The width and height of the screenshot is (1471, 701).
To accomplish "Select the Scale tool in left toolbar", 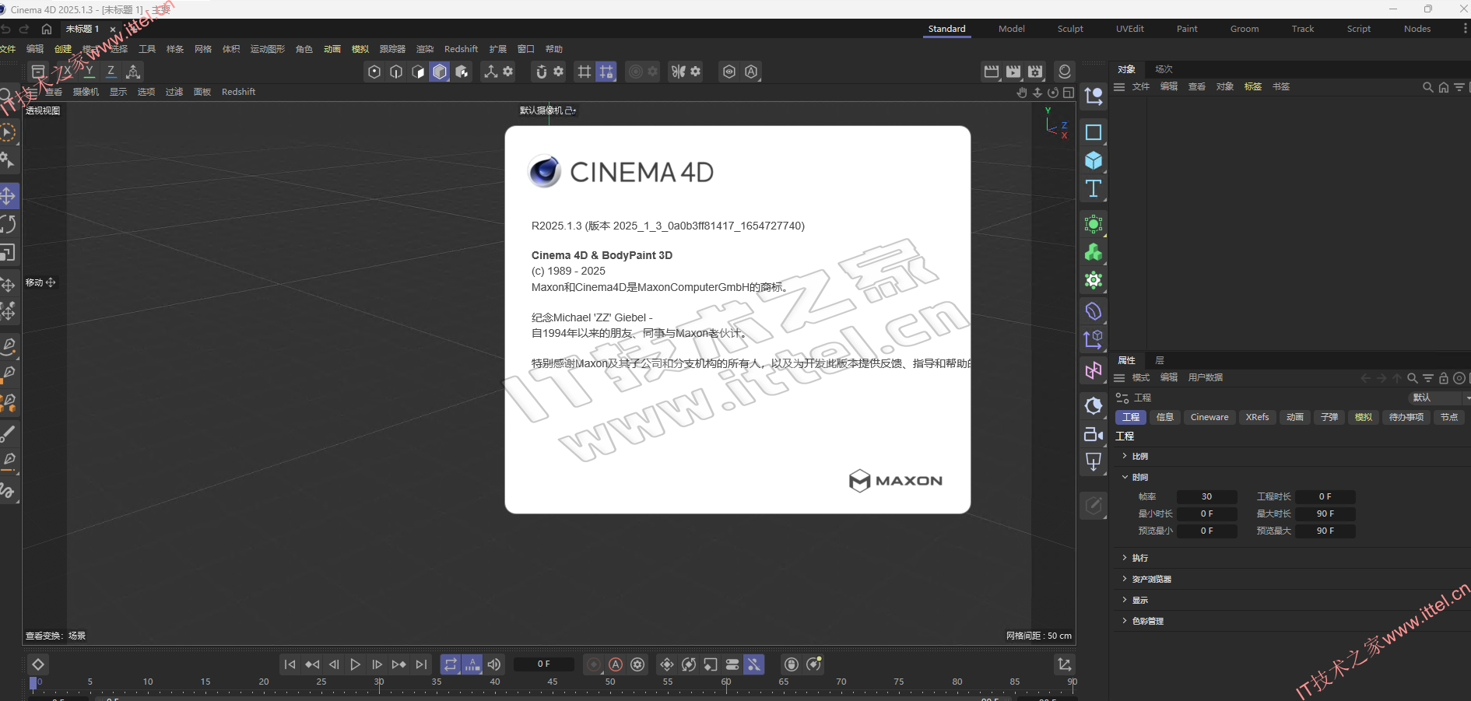I will [8, 253].
